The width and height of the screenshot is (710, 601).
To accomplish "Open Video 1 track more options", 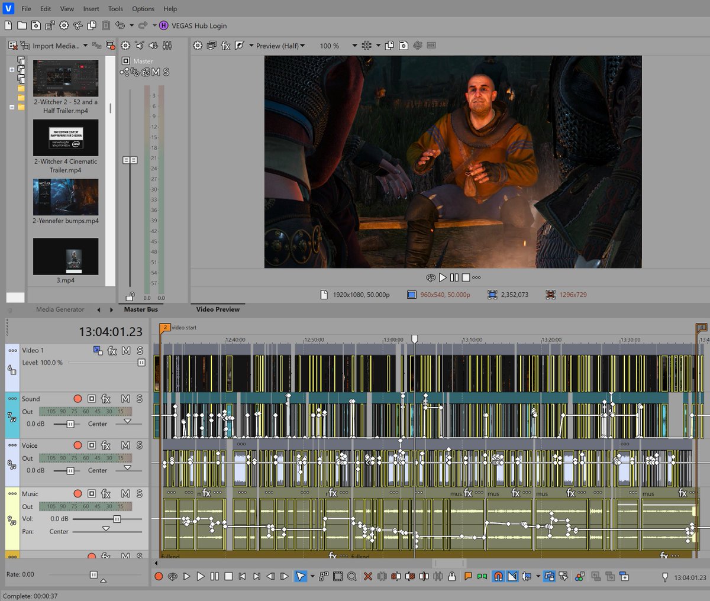I will [12, 351].
